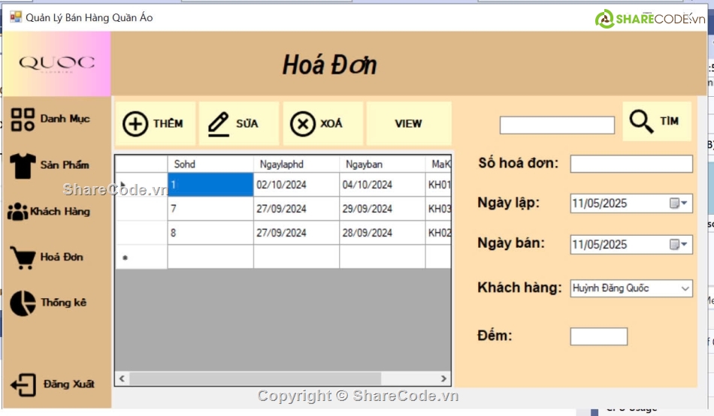Open the Thống kê section
Viewport: 714px width, 416px height.
(x=63, y=303)
